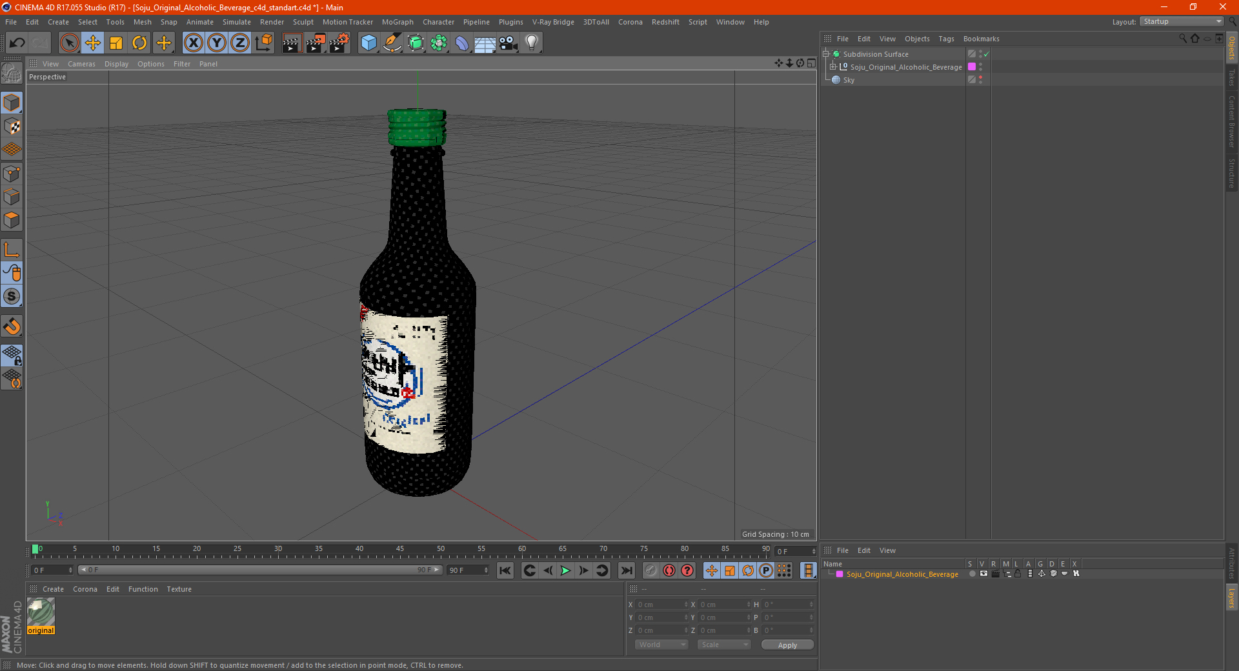Open the material manager Texture menu
This screenshot has width=1239, height=671.
179,589
